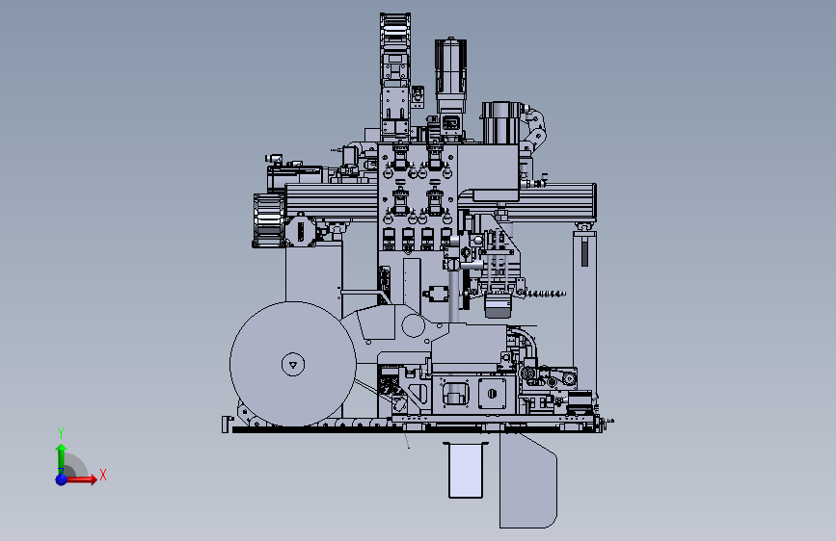836x541 pixels.
Task: Select the large circular reel disk on the model
Action: coord(293,364)
